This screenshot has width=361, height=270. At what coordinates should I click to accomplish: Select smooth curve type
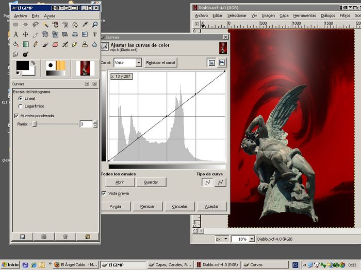(207, 182)
